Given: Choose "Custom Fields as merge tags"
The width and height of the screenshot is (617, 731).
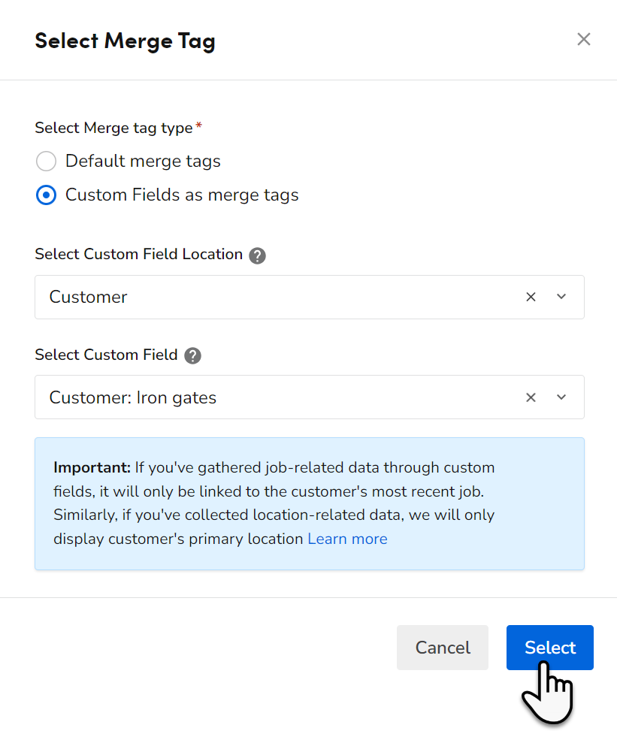Looking at the screenshot, I should [x=46, y=195].
